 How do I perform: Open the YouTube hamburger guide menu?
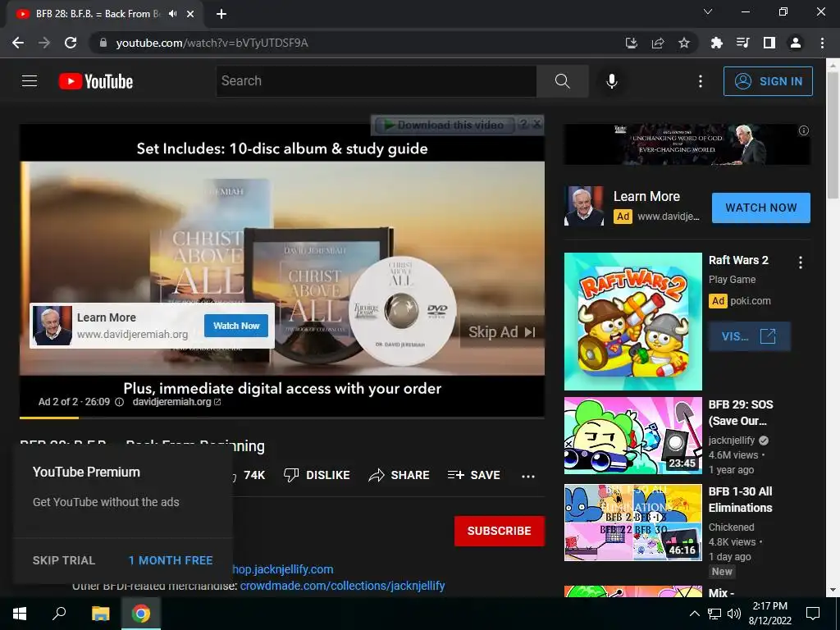coord(30,81)
